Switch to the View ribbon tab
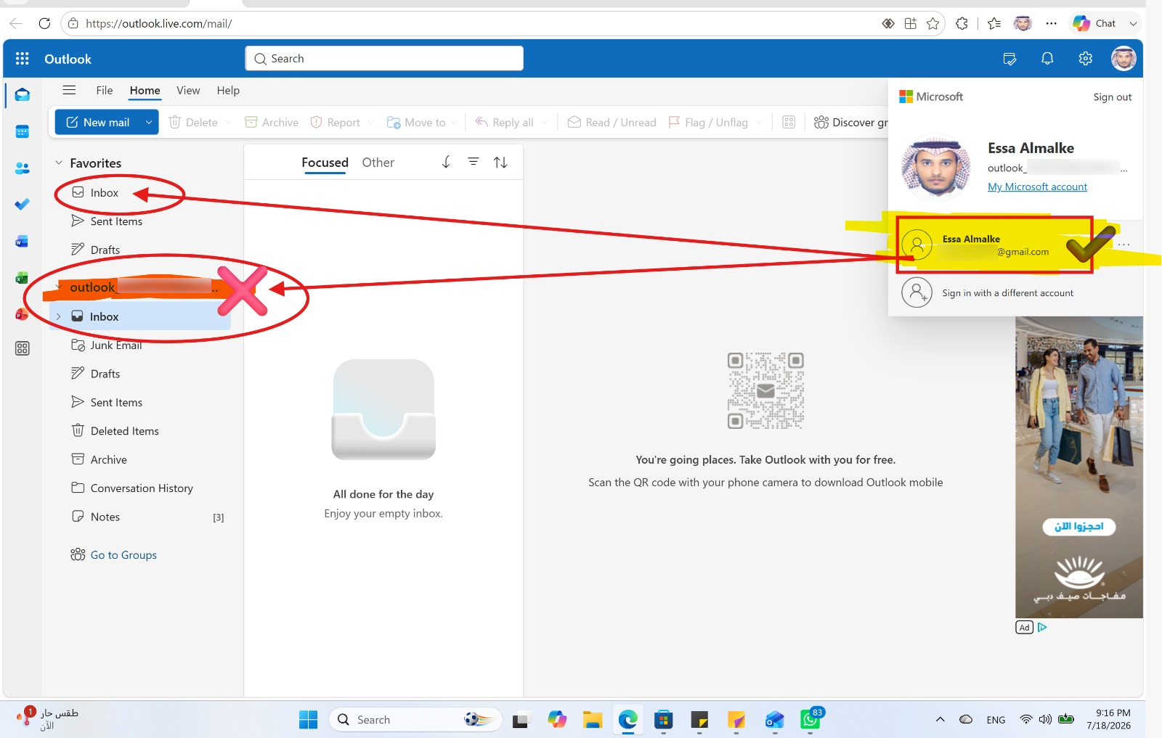Screen dimensions: 1162x738 [x=188, y=90]
